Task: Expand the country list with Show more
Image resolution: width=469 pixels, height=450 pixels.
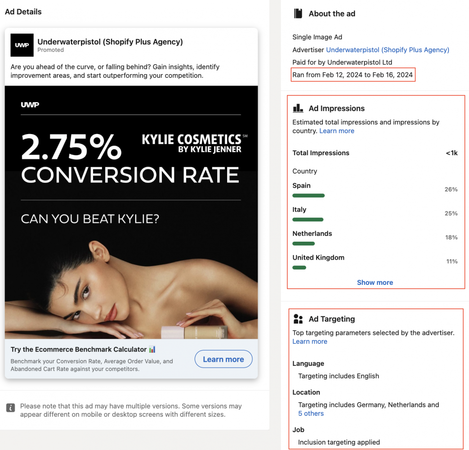Action: (x=375, y=282)
